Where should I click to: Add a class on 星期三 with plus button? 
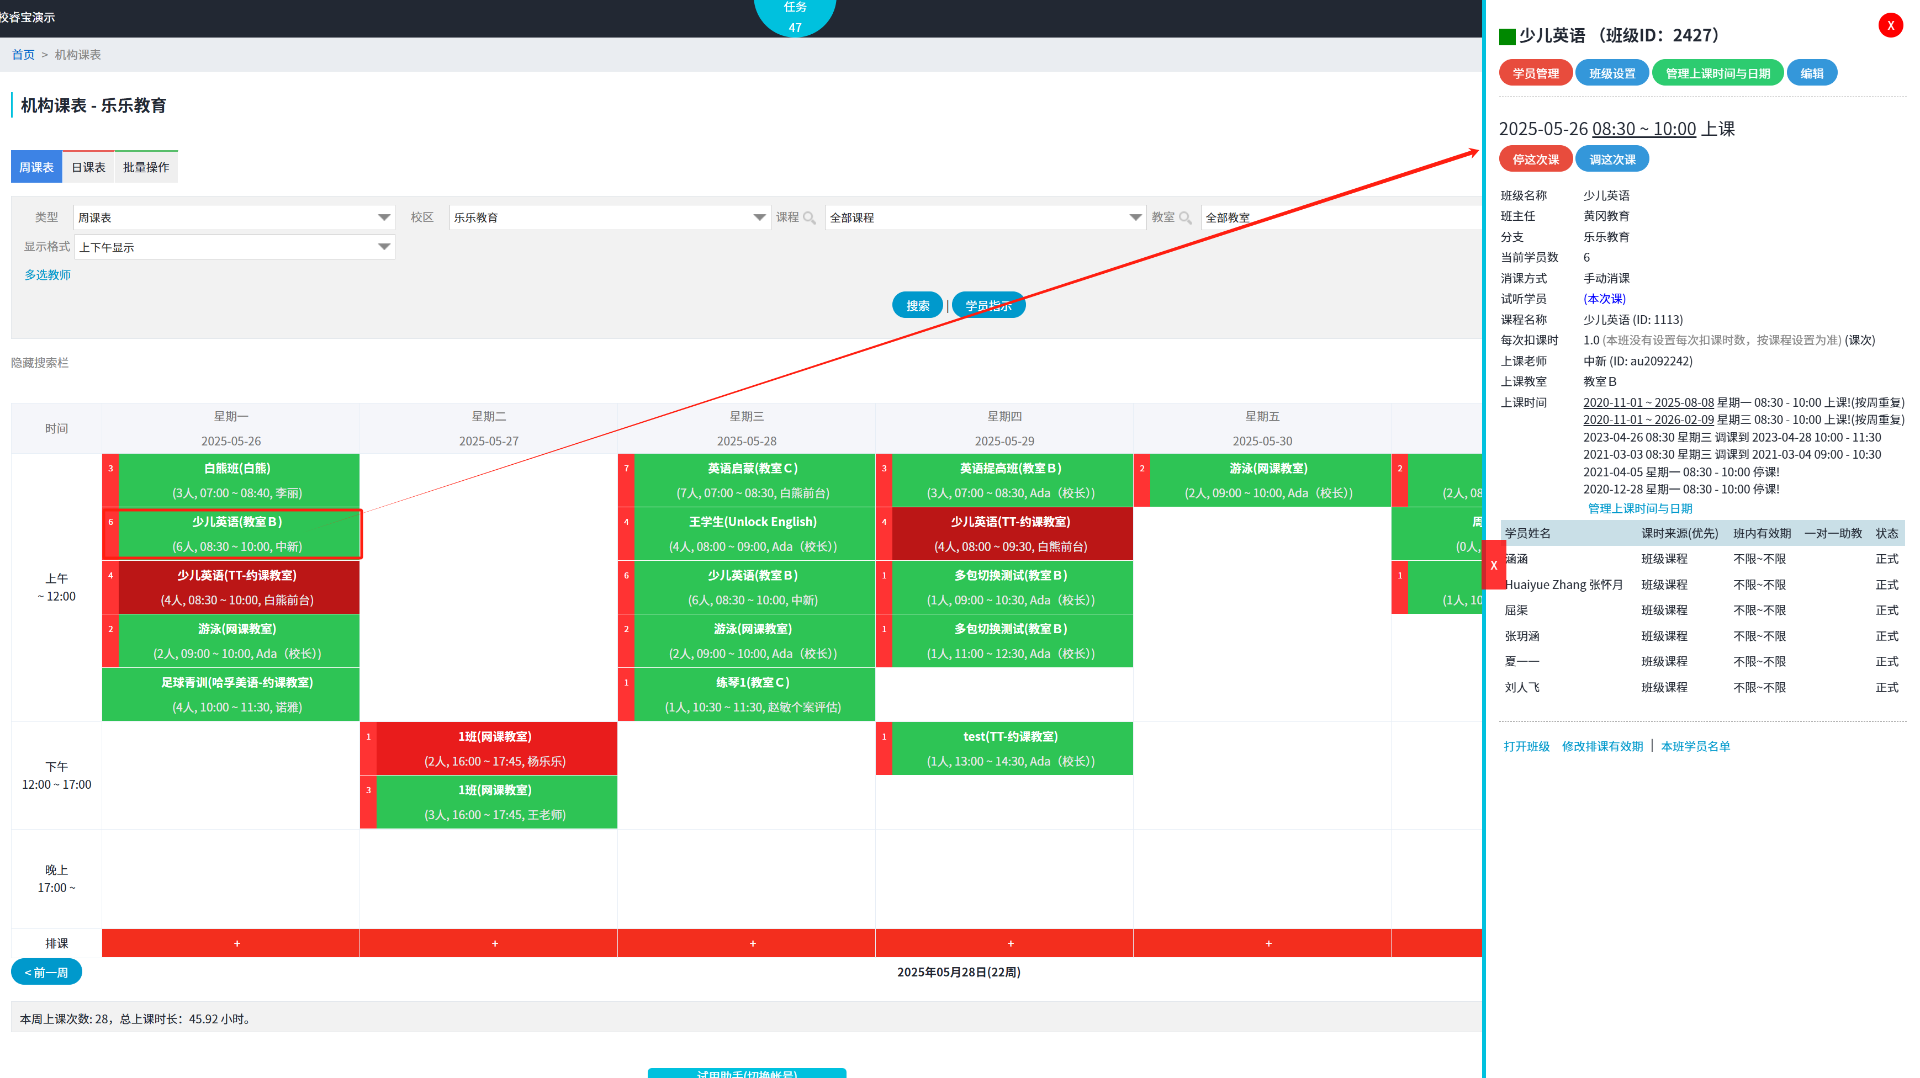746,943
